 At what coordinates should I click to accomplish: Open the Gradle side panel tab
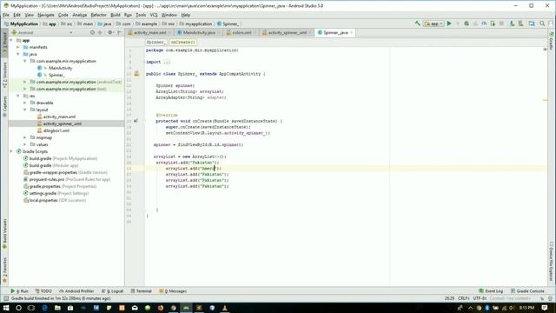[x=552, y=40]
